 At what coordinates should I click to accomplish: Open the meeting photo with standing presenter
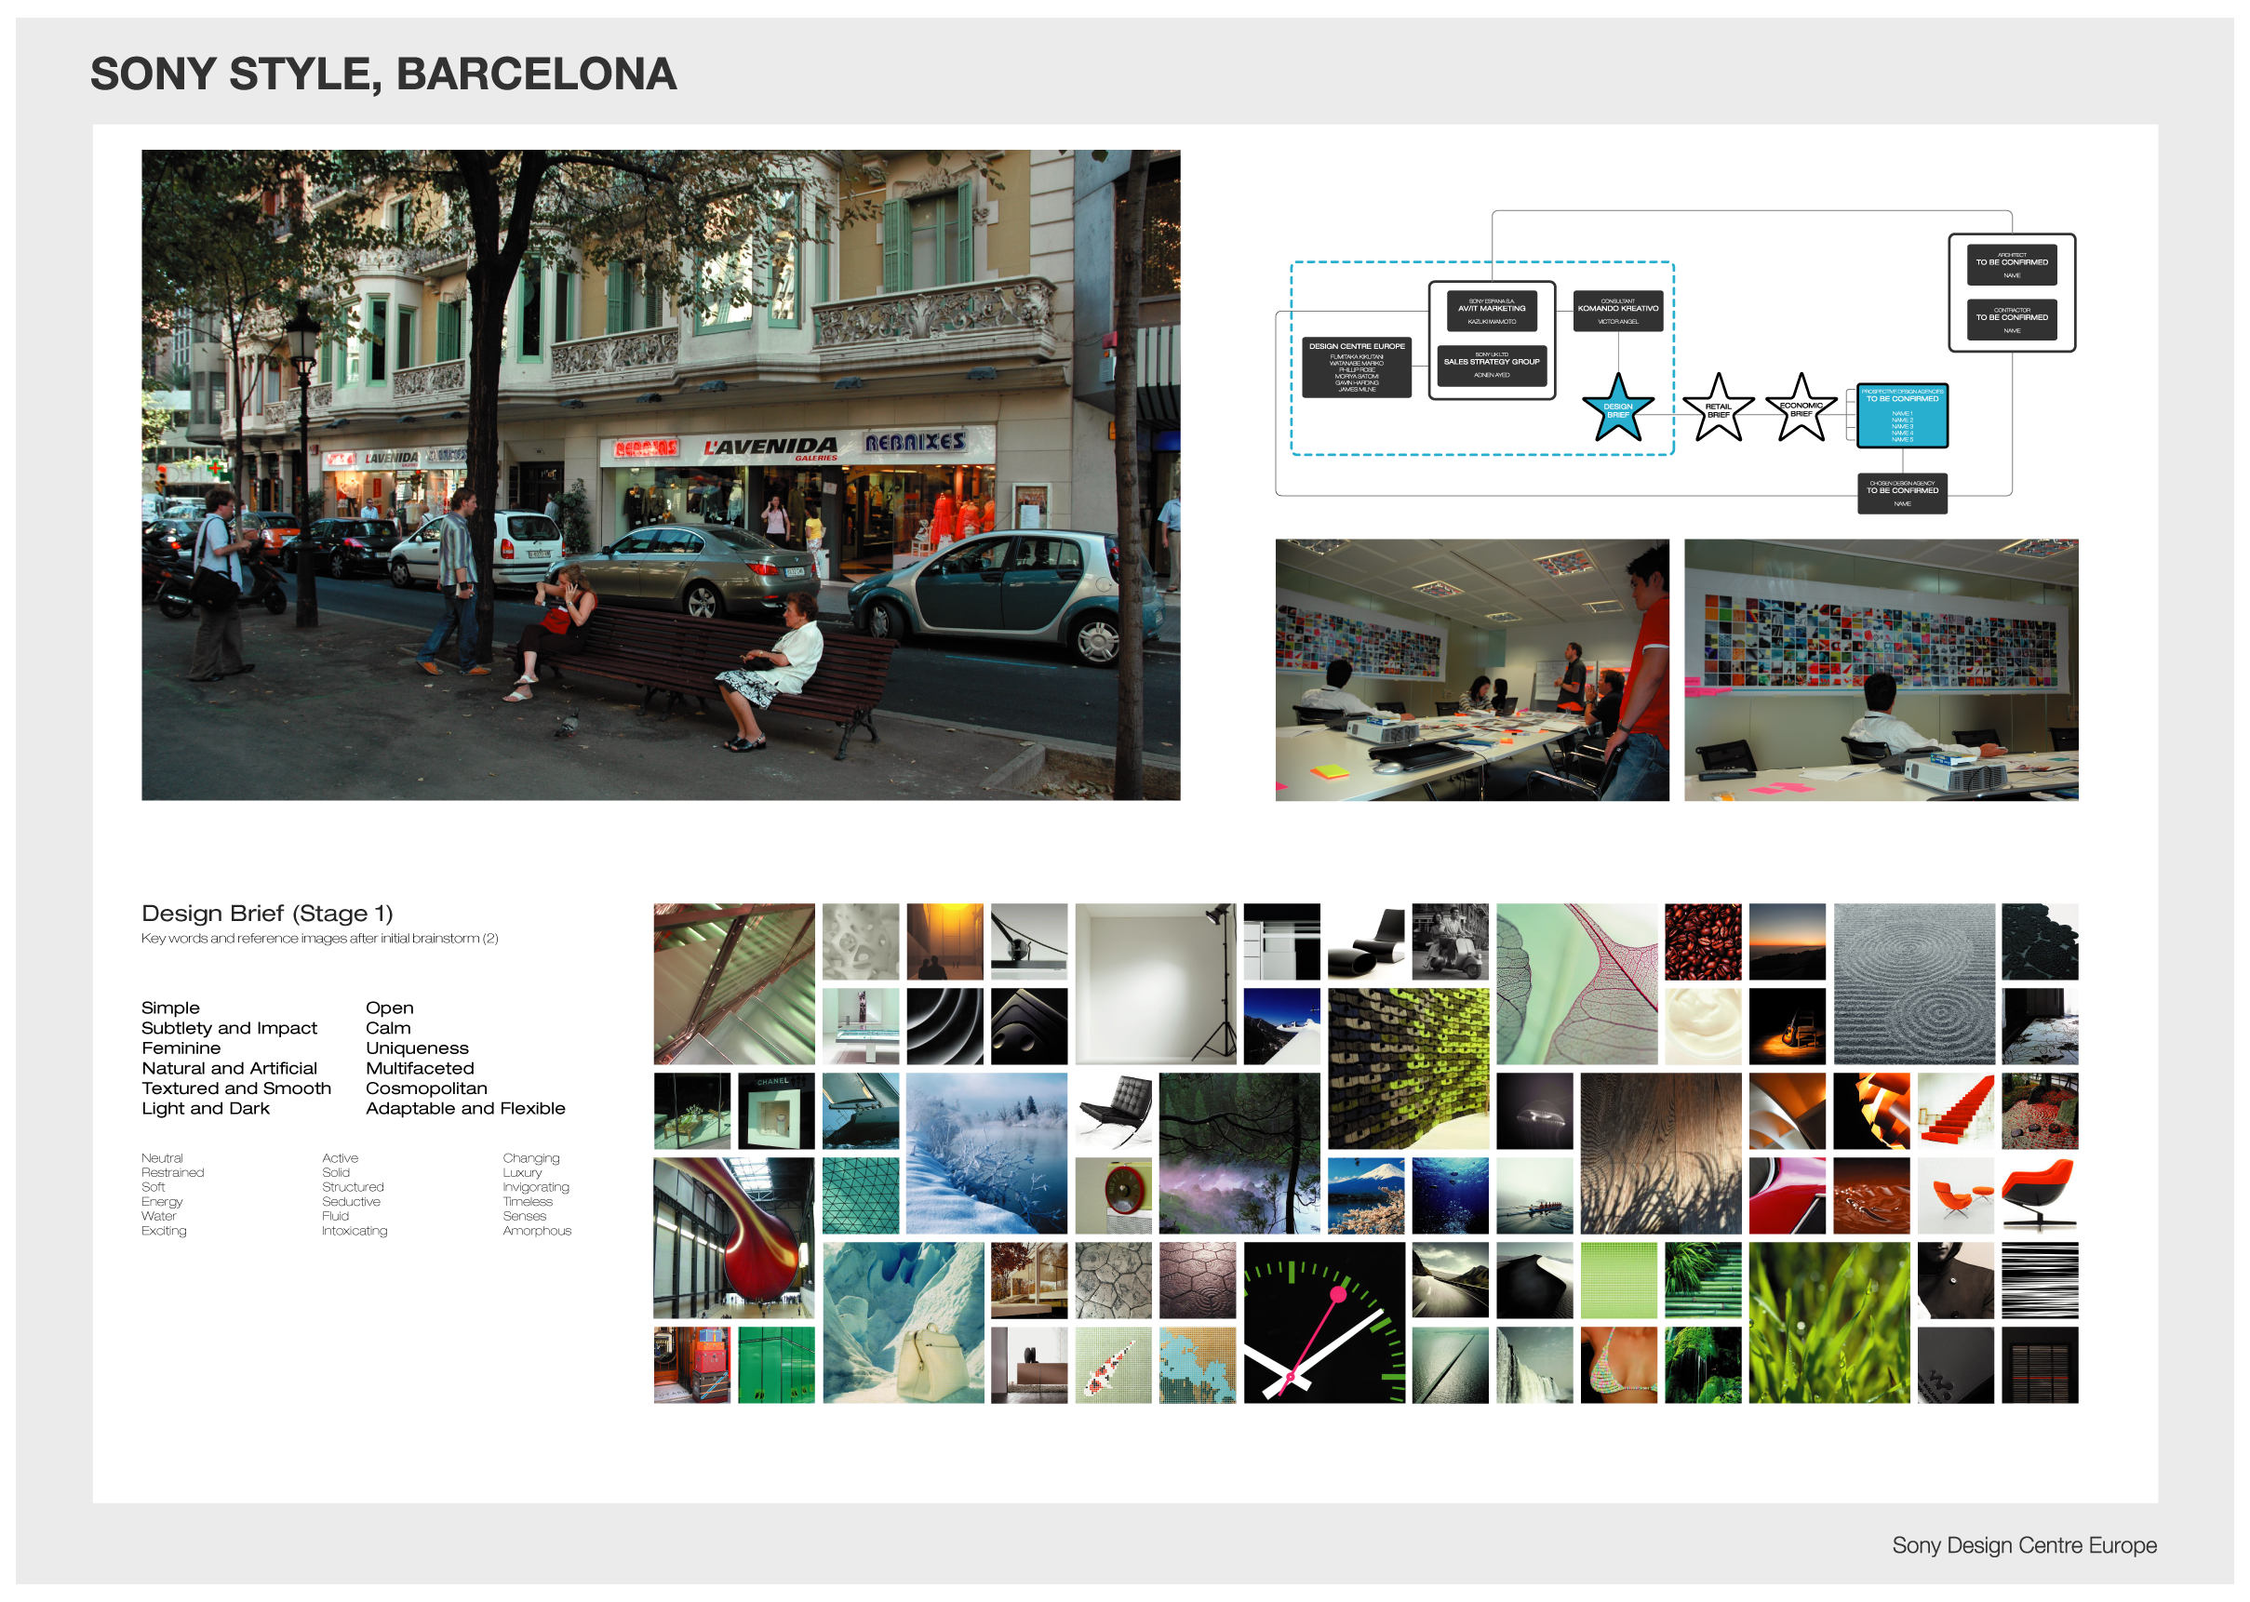tap(1471, 669)
